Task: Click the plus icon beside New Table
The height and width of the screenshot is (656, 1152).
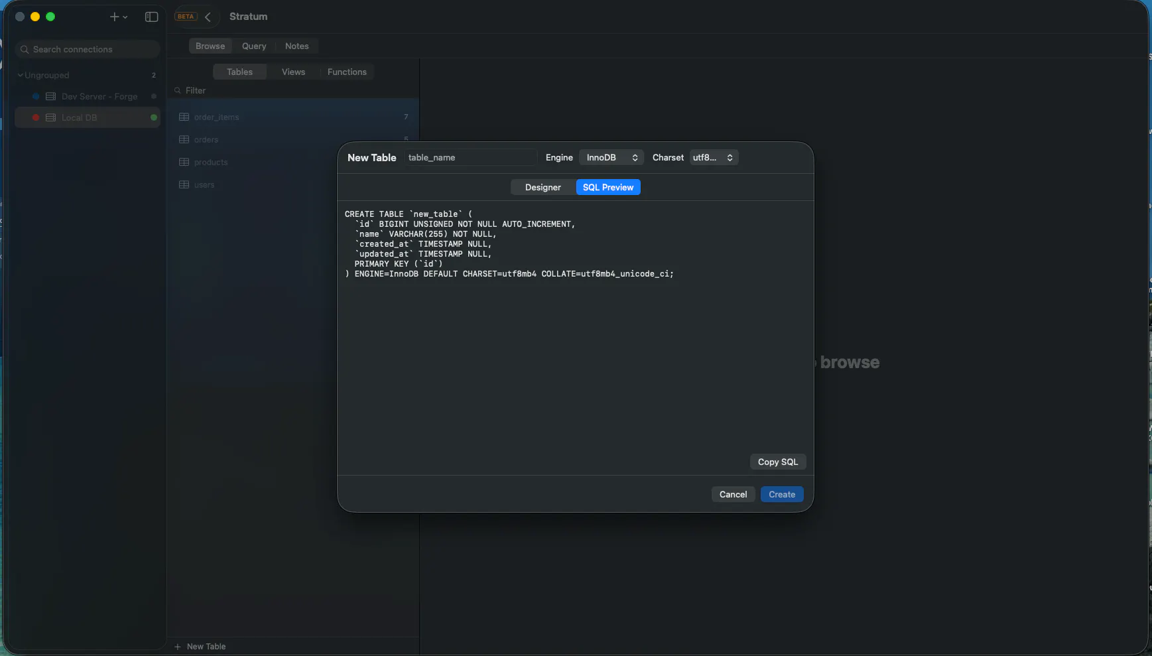Action: (177, 647)
